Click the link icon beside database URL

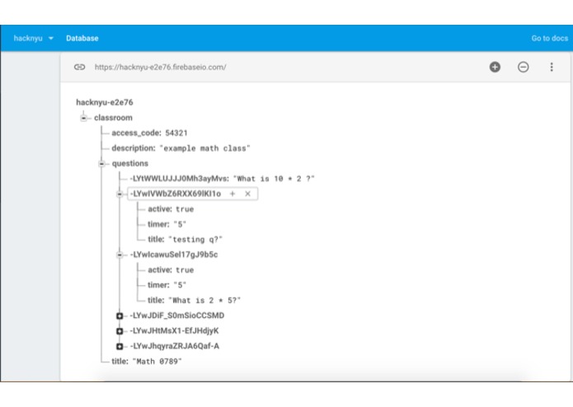(79, 67)
